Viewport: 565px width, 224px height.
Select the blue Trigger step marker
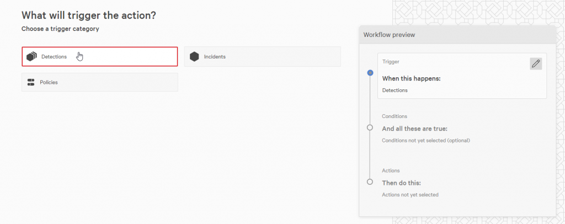click(x=370, y=73)
